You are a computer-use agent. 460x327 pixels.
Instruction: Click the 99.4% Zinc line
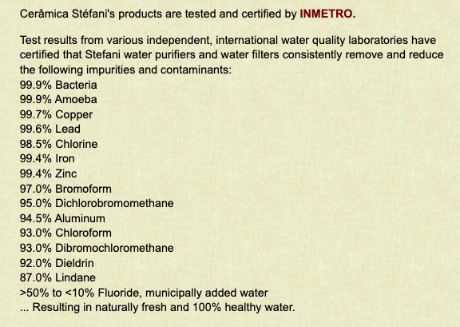point(49,173)
